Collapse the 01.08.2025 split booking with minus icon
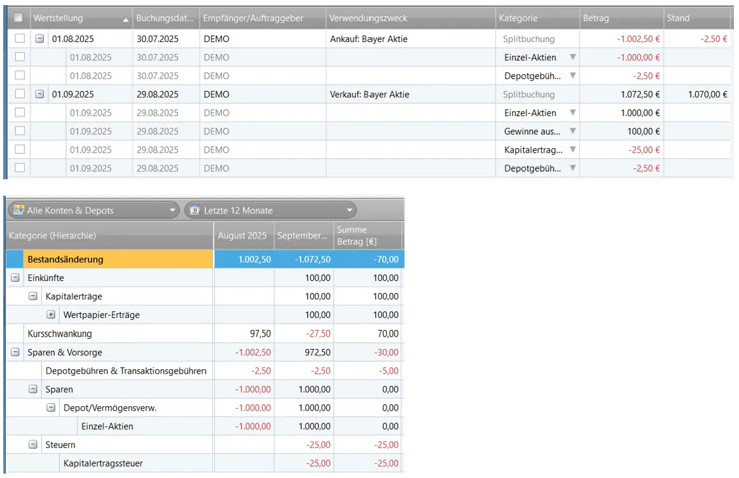Image resolution: width=739 pixels, height=478 pixels. click(40, 39)
